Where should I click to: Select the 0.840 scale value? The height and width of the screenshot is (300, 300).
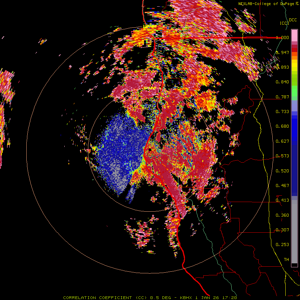282,82
